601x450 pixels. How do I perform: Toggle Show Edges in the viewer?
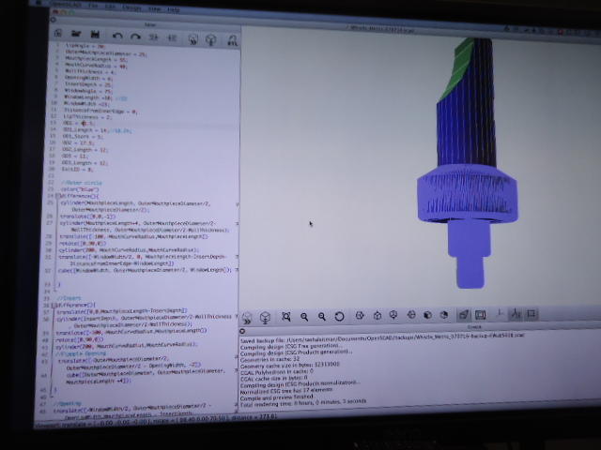(532, 313)
